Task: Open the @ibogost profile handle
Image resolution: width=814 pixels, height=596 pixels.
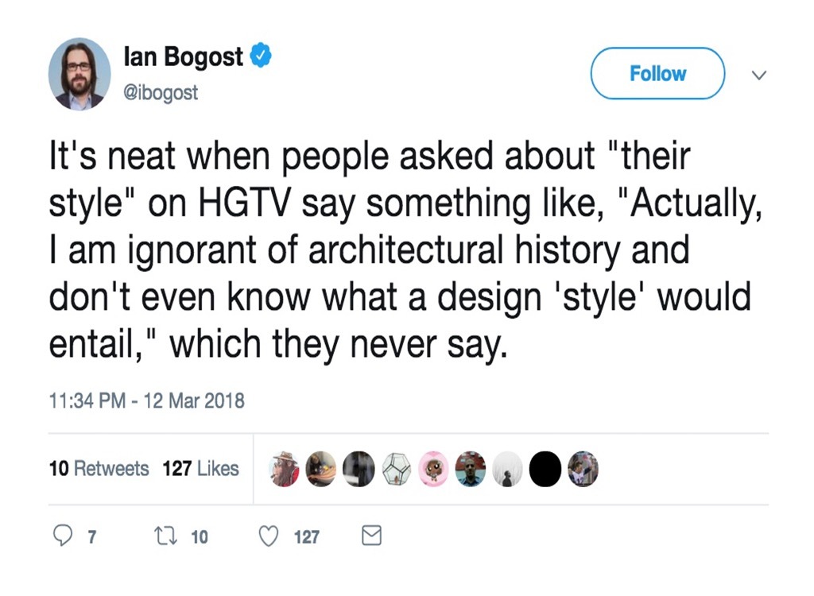Action: pyautogui.click(x=161, y=92)
